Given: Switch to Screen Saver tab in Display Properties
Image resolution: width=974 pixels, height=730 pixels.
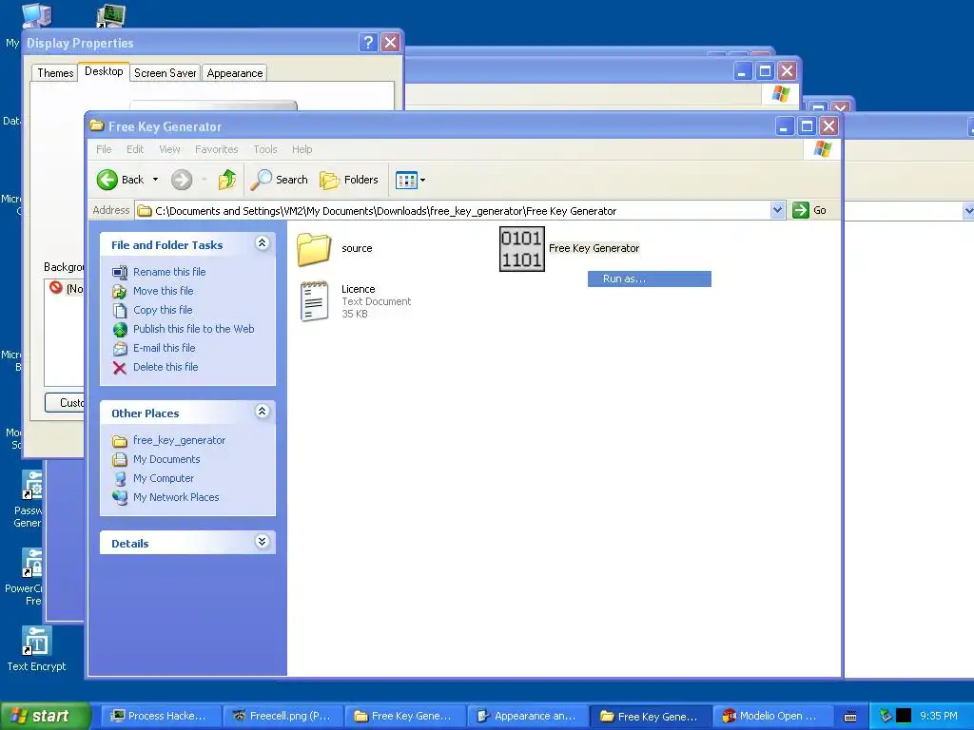Looking at the screenshot, I should pos(166,72).
